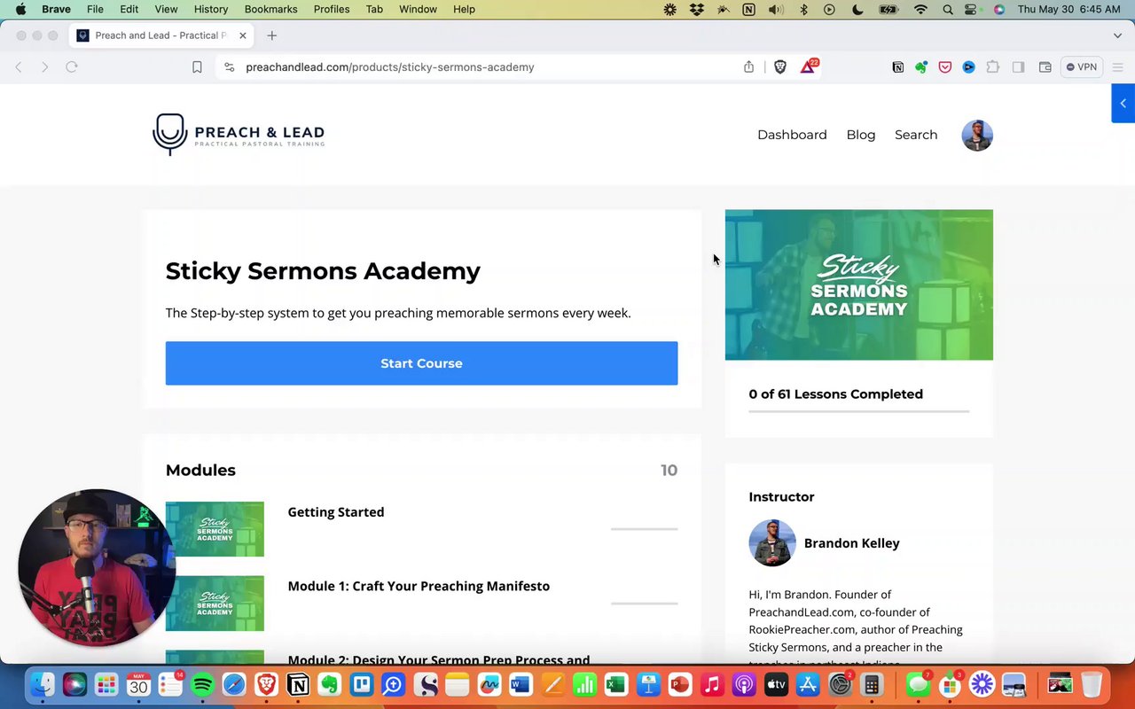
Task: Close the Preach and Lead tab
Action: [x=242, y=35]
